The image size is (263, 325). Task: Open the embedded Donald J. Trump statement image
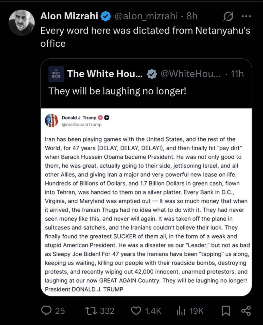tap(146, 202)
